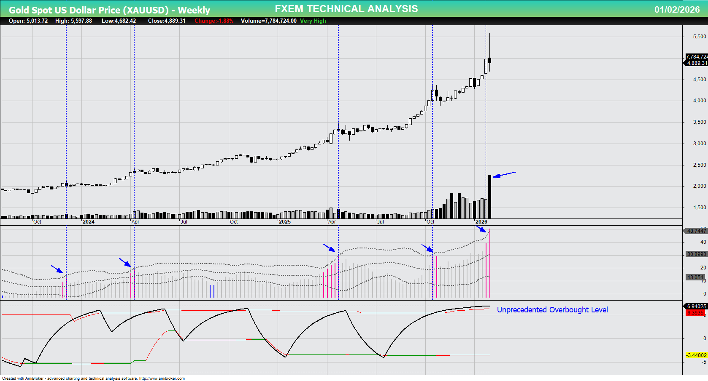This screenshot has width=708, height=381.
Task: Click the black Close price marker 4,889.31
Action: pyautogui.click(x=695, y=64)
